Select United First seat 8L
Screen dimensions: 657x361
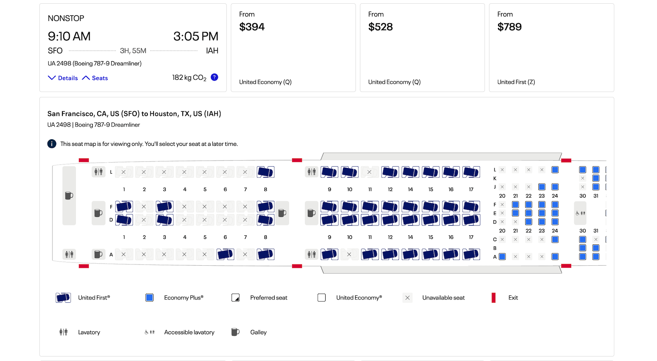pyautogui.click(x=265, y=172)
